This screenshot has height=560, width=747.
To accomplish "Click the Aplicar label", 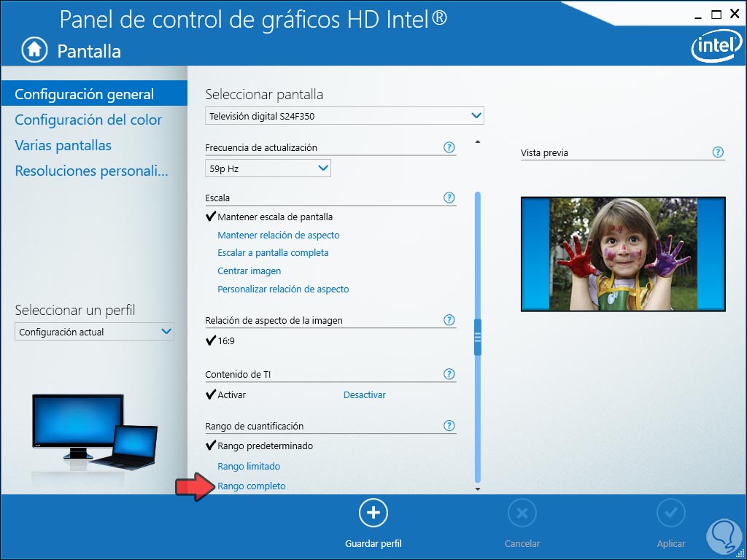I will 671,543.
